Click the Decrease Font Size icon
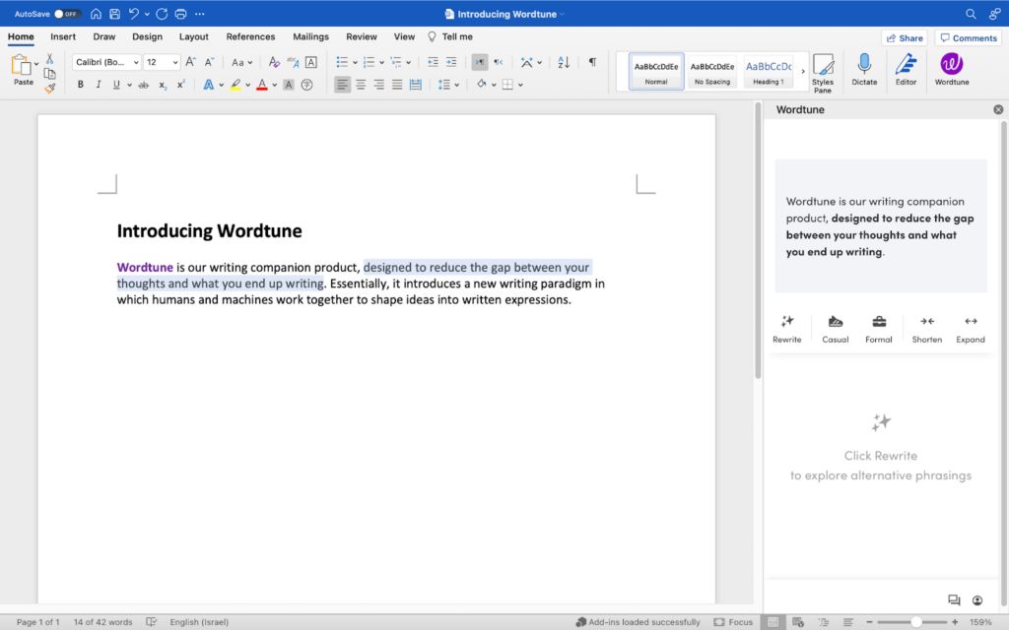This screenshot has height=630, width=1009. 209,62
